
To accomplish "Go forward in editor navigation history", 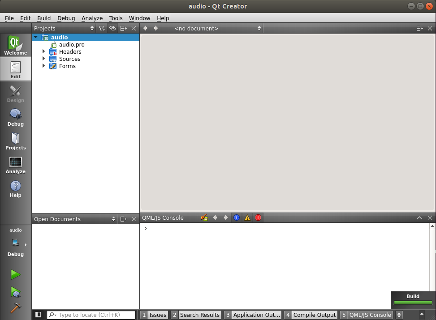I will click(156, 28).
